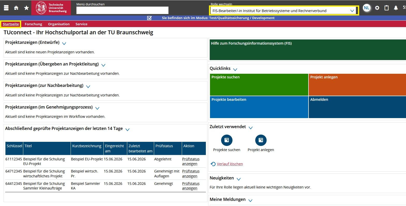
Task: Go to home via house icon
Action: [x=16, y=8]
